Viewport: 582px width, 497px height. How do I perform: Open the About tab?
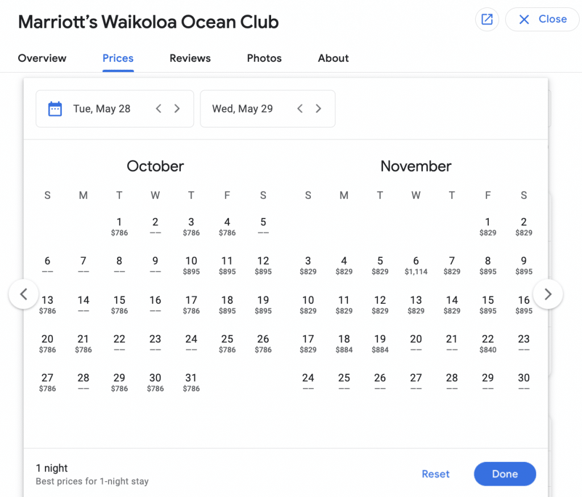point(333,59)
